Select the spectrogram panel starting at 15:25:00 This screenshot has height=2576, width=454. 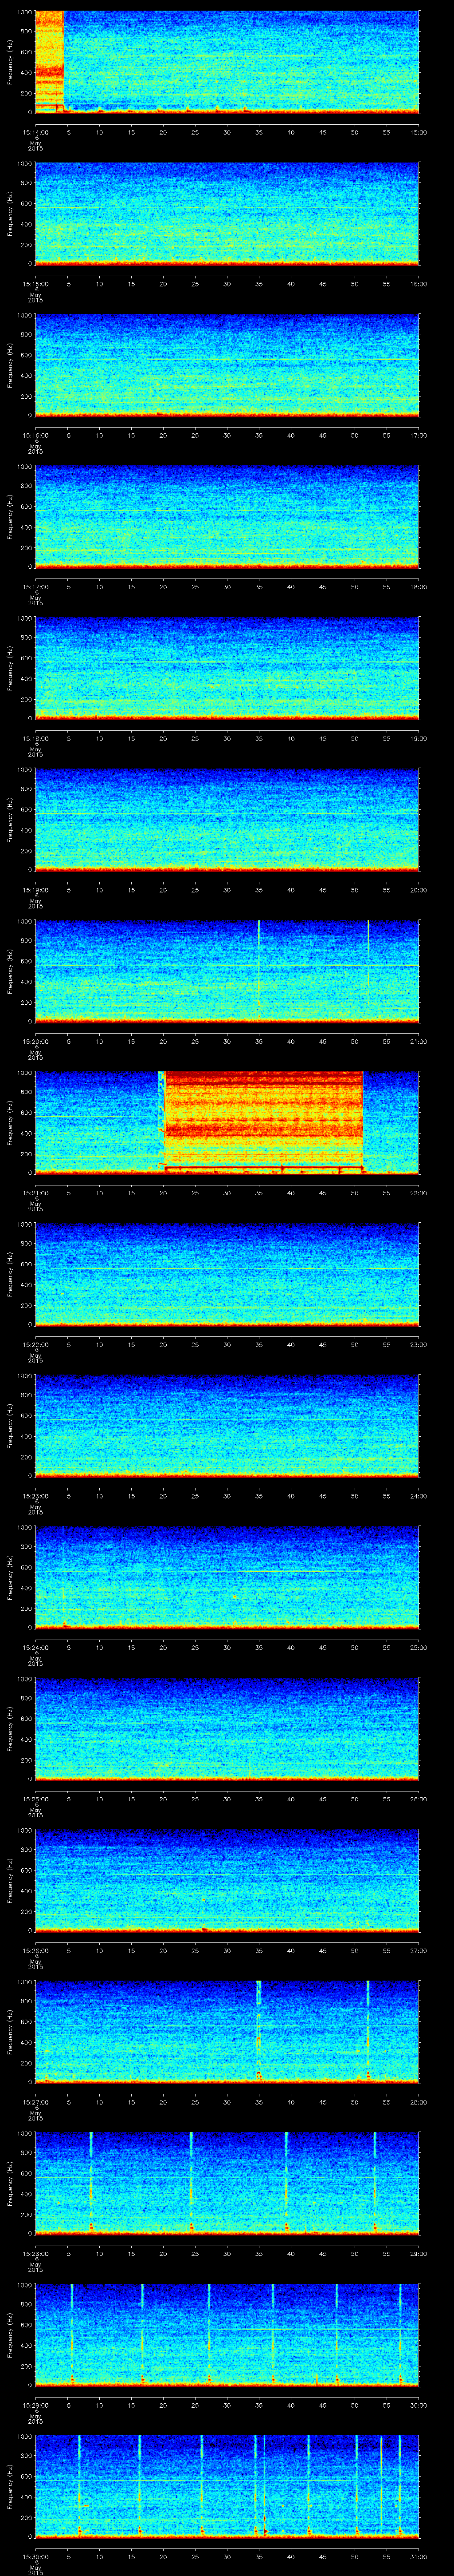click(x=227, y=1729)
